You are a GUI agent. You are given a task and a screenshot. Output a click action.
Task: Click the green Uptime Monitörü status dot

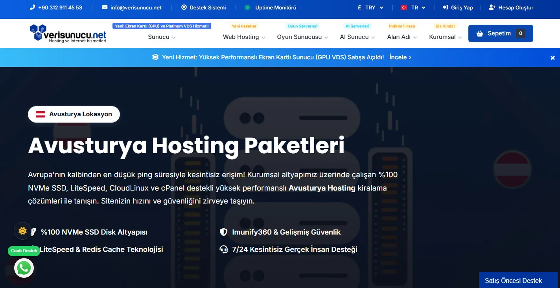pos(247,7)
